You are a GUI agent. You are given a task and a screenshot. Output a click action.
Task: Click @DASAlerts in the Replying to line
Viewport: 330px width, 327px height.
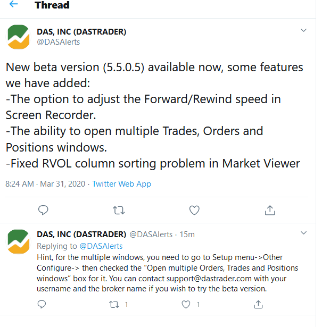pyautogui.click(x=101, y=246)
